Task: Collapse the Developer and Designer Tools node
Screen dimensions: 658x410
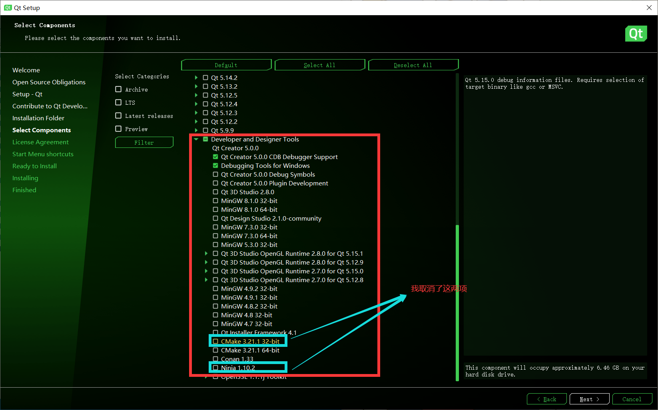Action: [196, 139]
